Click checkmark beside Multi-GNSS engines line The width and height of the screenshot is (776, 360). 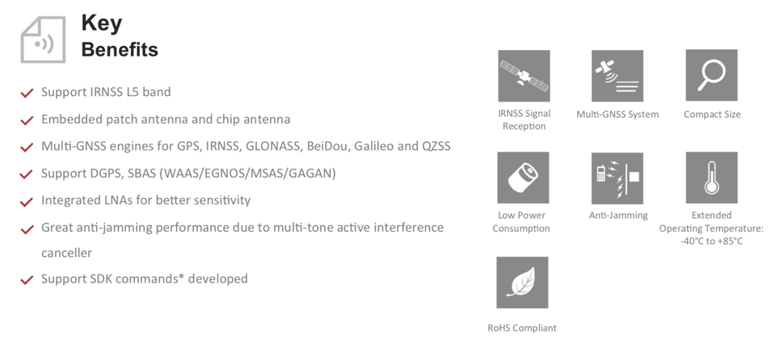(27, 148)
